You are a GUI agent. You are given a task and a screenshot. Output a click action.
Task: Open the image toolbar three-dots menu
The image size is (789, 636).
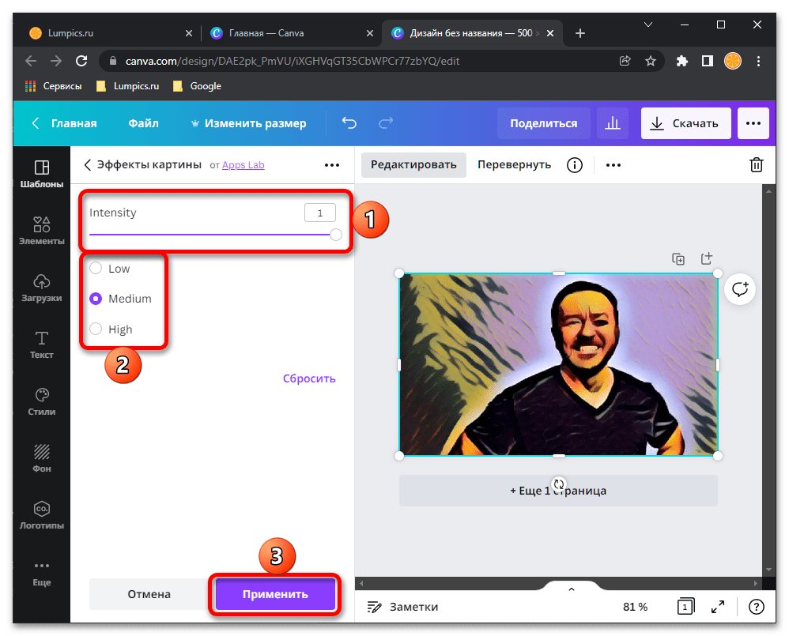coord(613,165)
